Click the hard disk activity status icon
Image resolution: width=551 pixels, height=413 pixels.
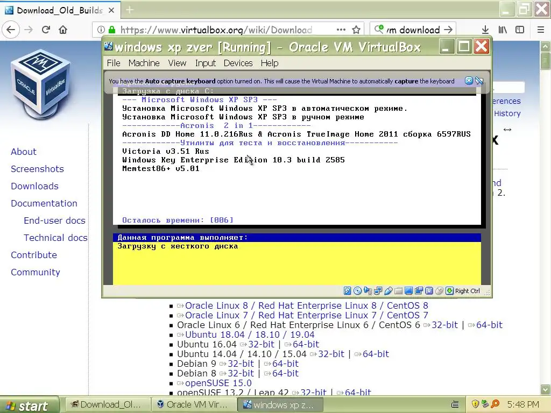point(347,291)
